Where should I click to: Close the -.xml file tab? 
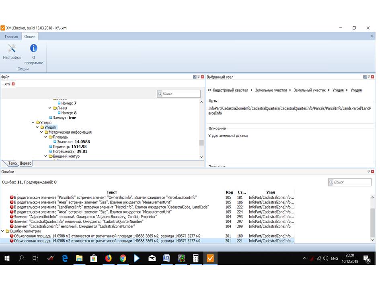click(x=13, y=84)
